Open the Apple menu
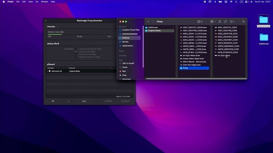Viewport: 273px width, 153px height. tap(4, 2)
